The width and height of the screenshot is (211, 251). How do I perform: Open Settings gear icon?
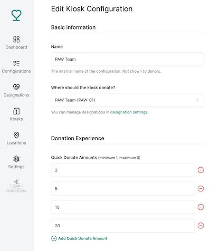coord(16,159)
